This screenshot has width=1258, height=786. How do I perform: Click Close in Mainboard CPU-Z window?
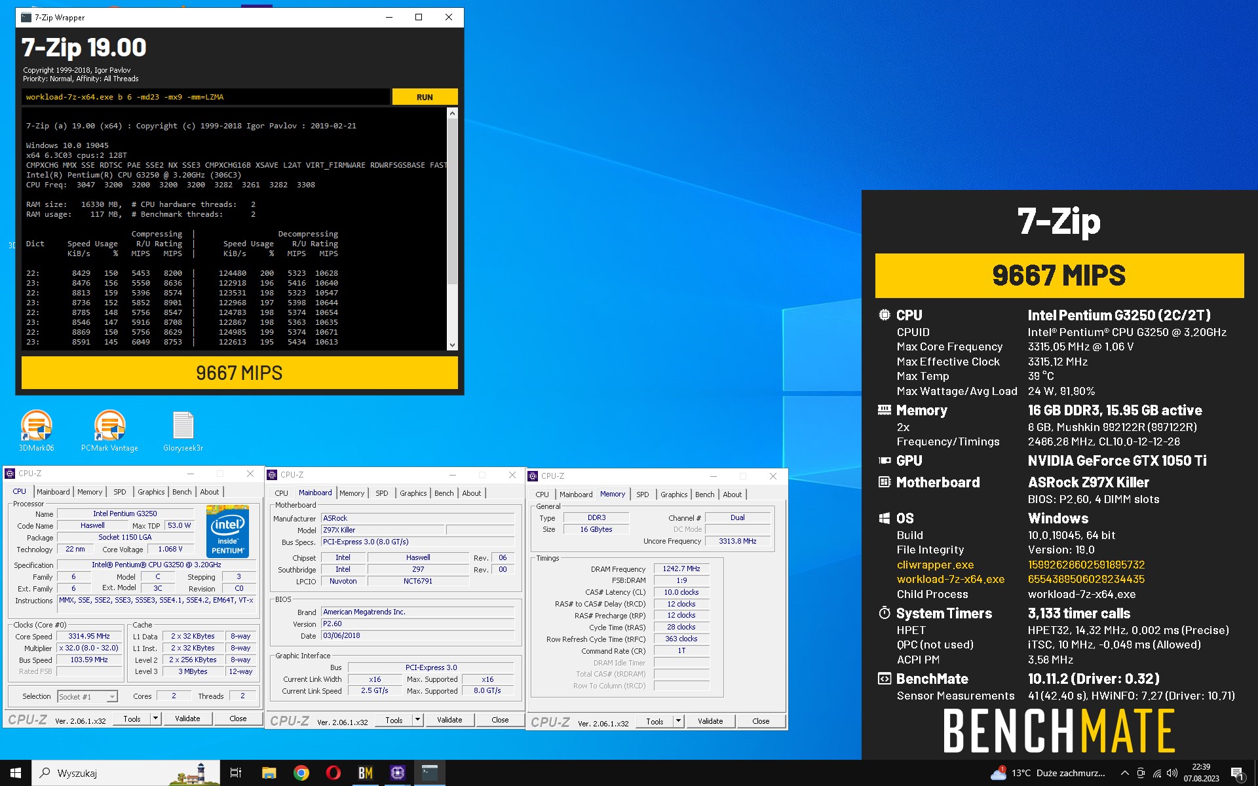pos(500,720)
